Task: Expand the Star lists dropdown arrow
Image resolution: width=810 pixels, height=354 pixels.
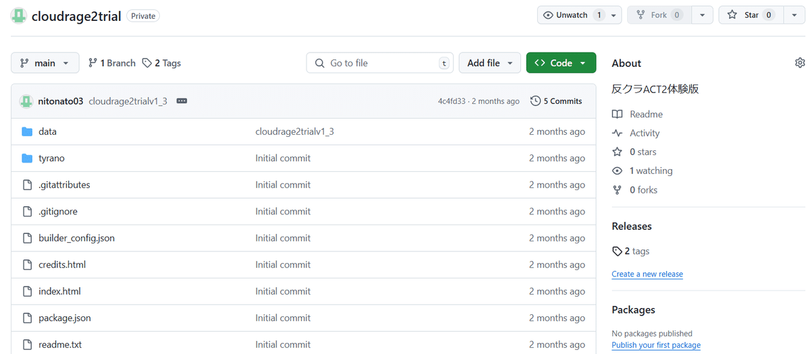Action: click(794, 15)
